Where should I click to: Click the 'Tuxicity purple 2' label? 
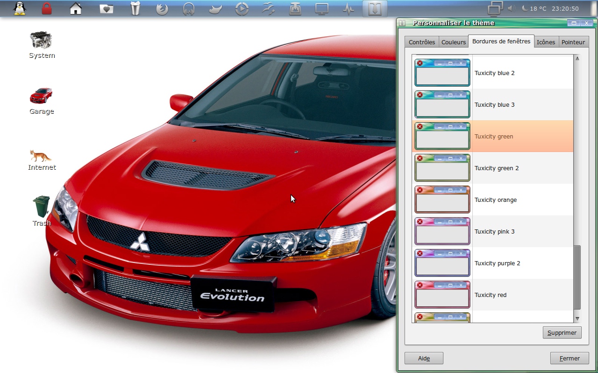click(x=498, y=263)
